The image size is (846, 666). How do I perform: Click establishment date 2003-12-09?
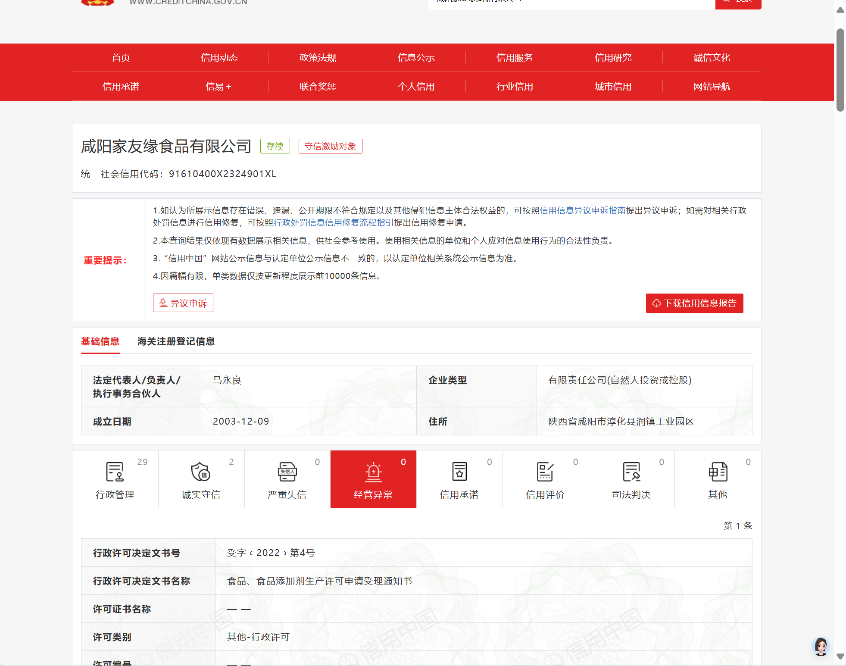241,421
